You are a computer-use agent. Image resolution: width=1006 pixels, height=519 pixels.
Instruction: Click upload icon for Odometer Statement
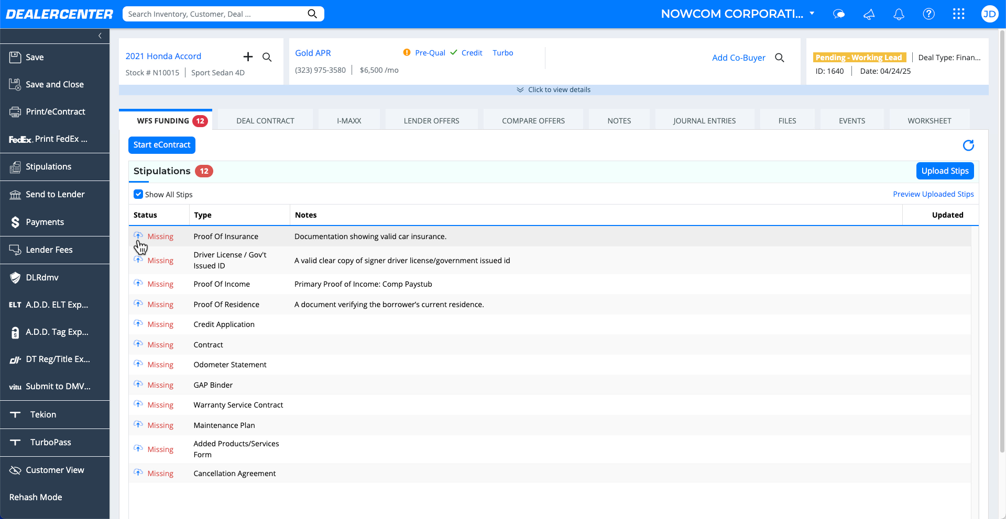point(138,364)
